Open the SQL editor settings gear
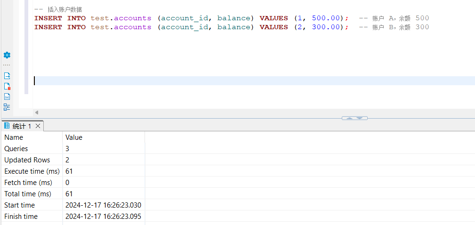 [x=7, y=55]
